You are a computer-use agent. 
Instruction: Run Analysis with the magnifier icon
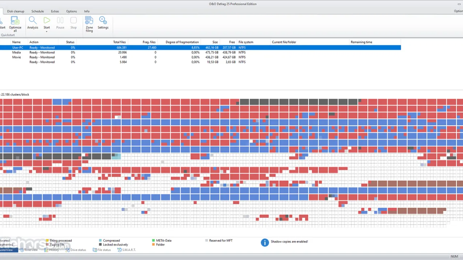point(33,20)
